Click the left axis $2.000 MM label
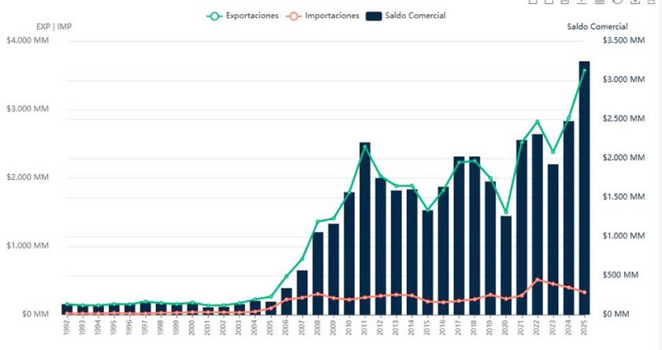Image resolution: width=662 pixels, height=350 pixels. click(28, 177)
